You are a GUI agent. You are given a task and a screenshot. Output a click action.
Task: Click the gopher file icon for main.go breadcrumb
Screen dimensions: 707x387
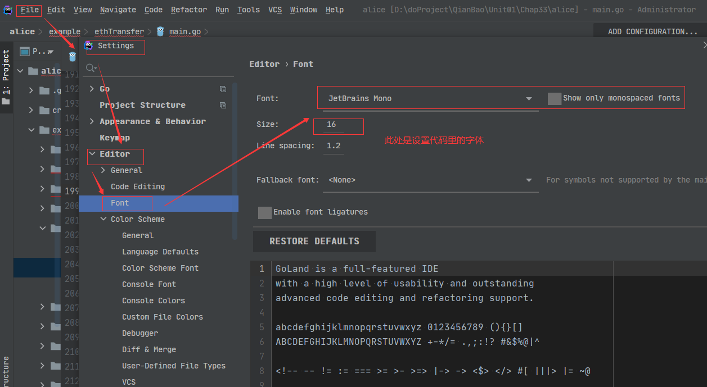pos(160,31)
